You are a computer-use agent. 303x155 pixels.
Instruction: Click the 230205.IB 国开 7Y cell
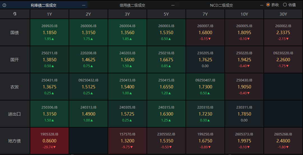pos(205,60)
